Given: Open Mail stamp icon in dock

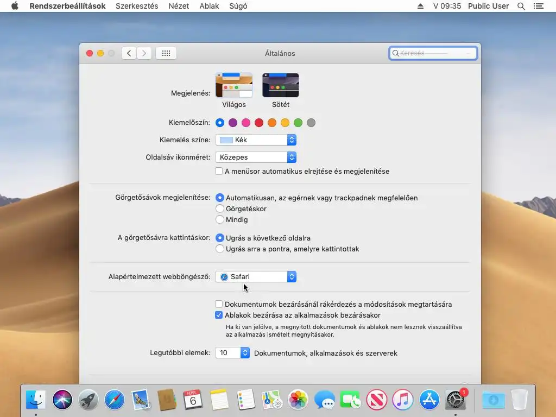Looking at the screenshot, I should pyautogui.click(x=141, y=400).
